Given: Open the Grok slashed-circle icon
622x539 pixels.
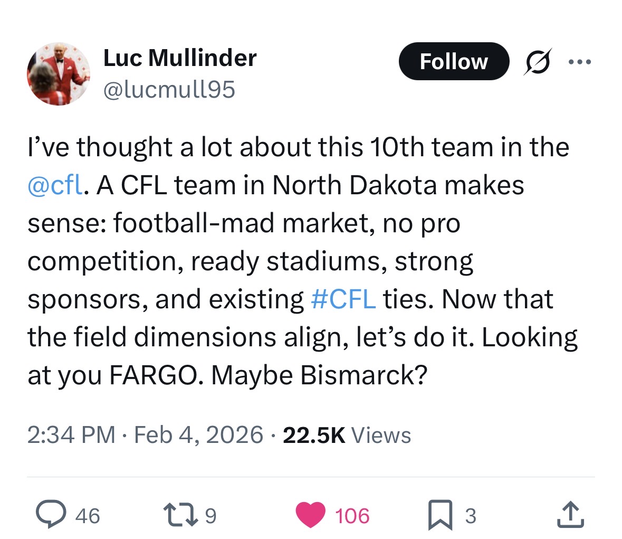Looking at the screenshot, I should pos(538,61).
